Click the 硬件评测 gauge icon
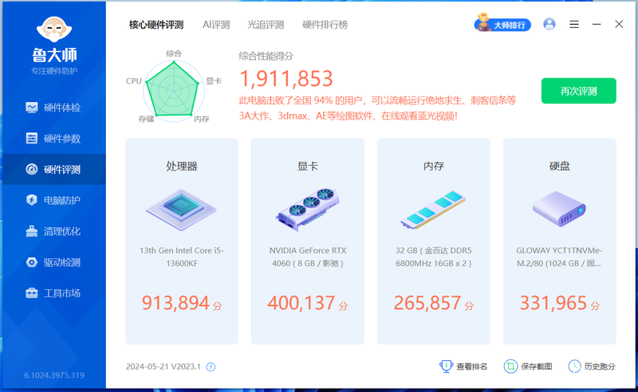 31,169
